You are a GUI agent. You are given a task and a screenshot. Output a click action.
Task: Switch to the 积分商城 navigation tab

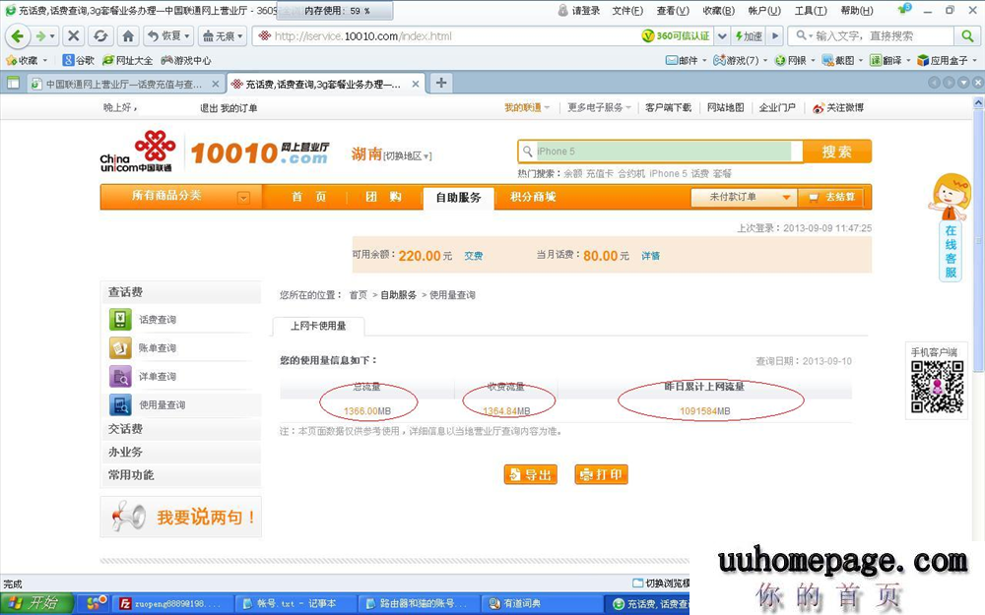click(533, 197)
